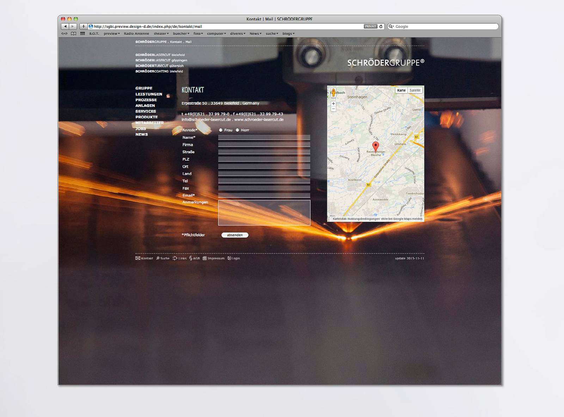The height and width of the screenshot is (417, 564).
Task: Open the Radio Antenne bookmark
Action: (x=136, y=34)
